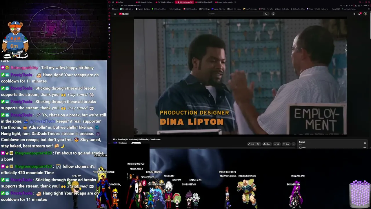Image resolution: width=371 pixels, height=209 pixels.
Task: Type in the YouTube search field
Action: (235, 14)
